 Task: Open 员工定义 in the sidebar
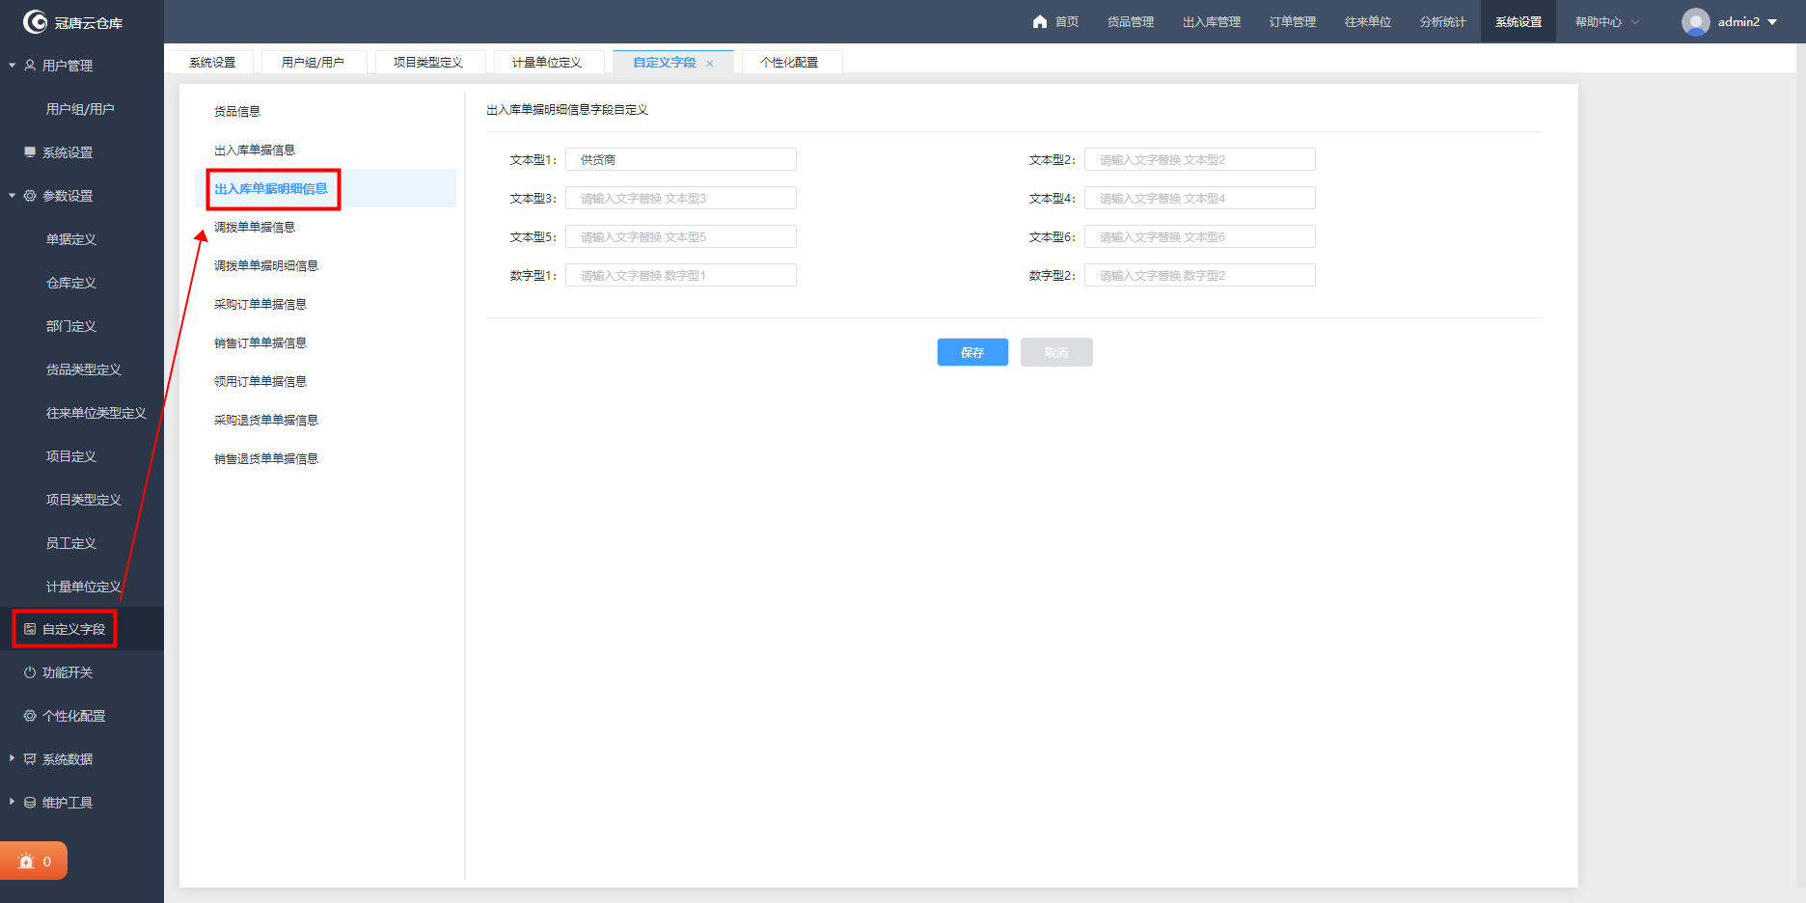coord(71,543)
